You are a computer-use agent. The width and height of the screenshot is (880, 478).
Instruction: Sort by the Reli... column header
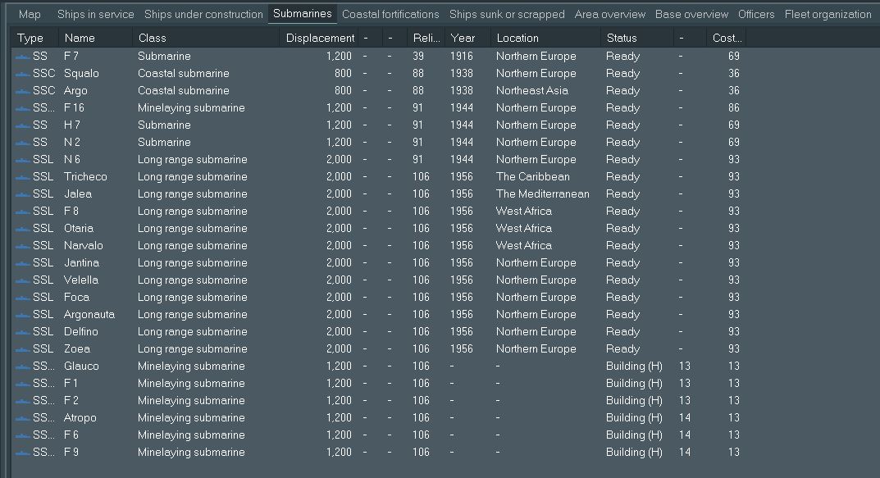pyautogui.click(x=426, y=38)
